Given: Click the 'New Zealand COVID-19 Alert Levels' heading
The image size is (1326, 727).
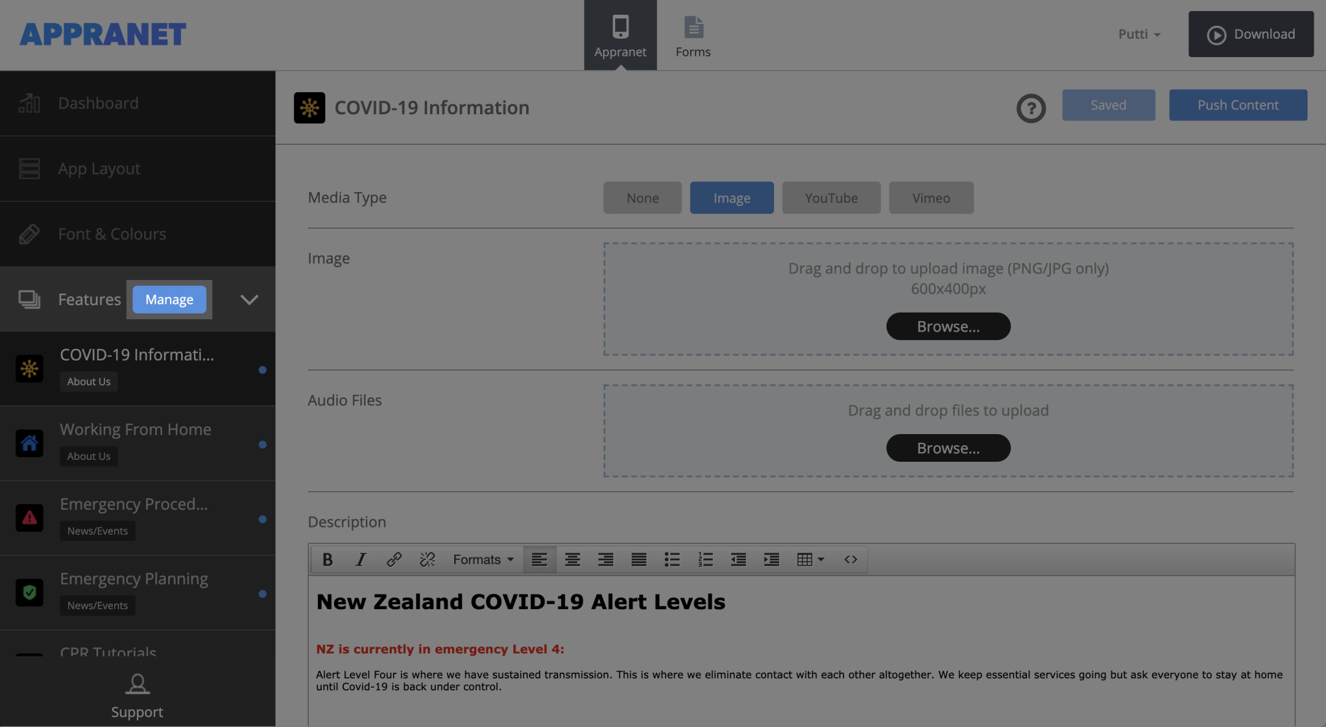Looking at the screenshot, I should pos(521,602).
